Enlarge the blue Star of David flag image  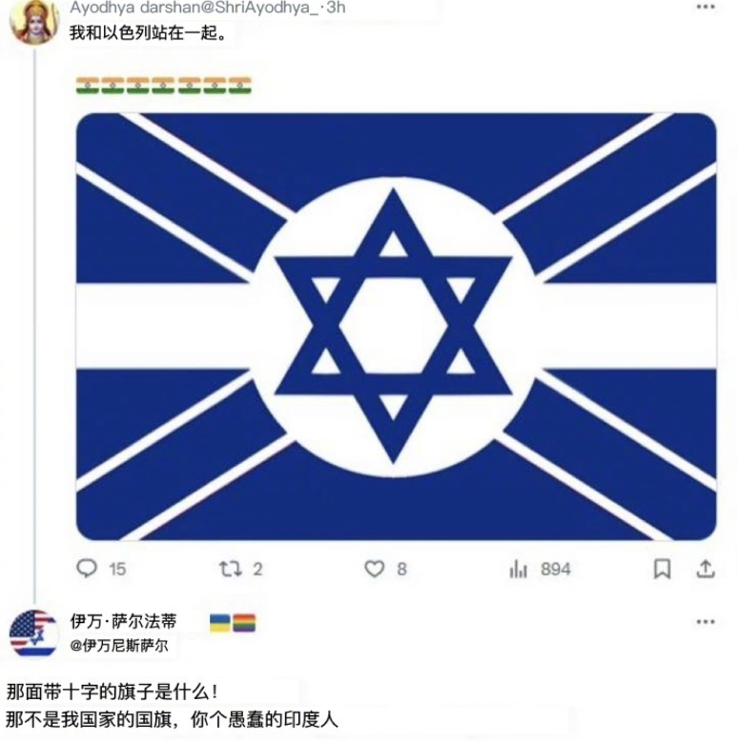pos(396,327)
